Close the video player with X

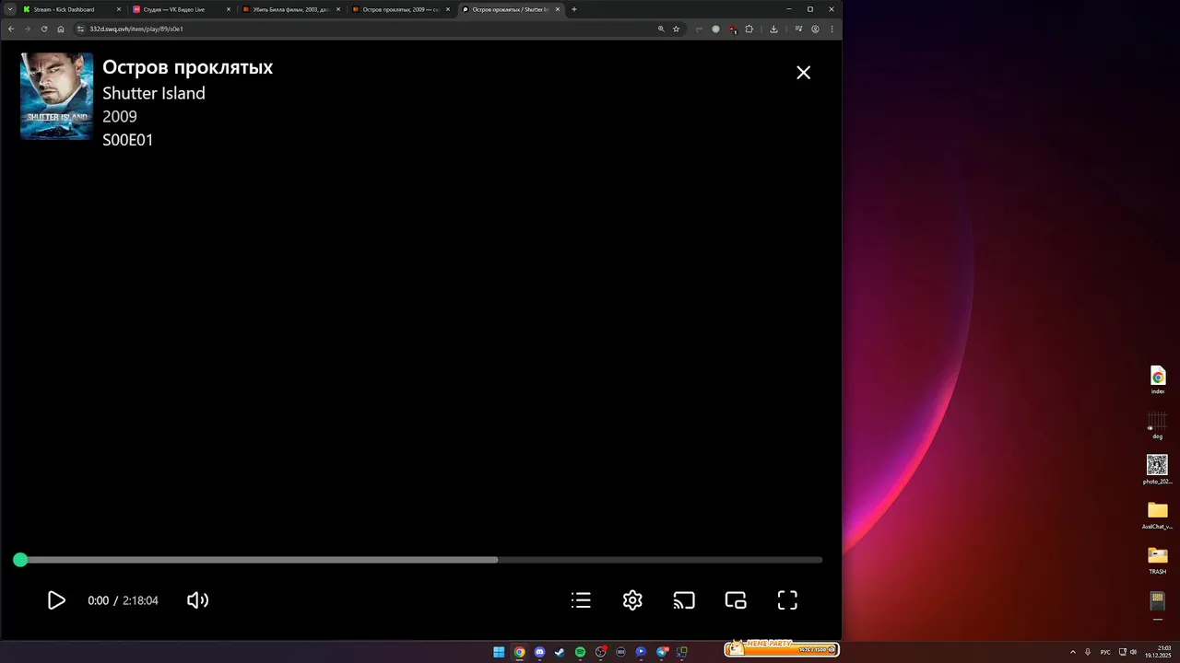804,73
